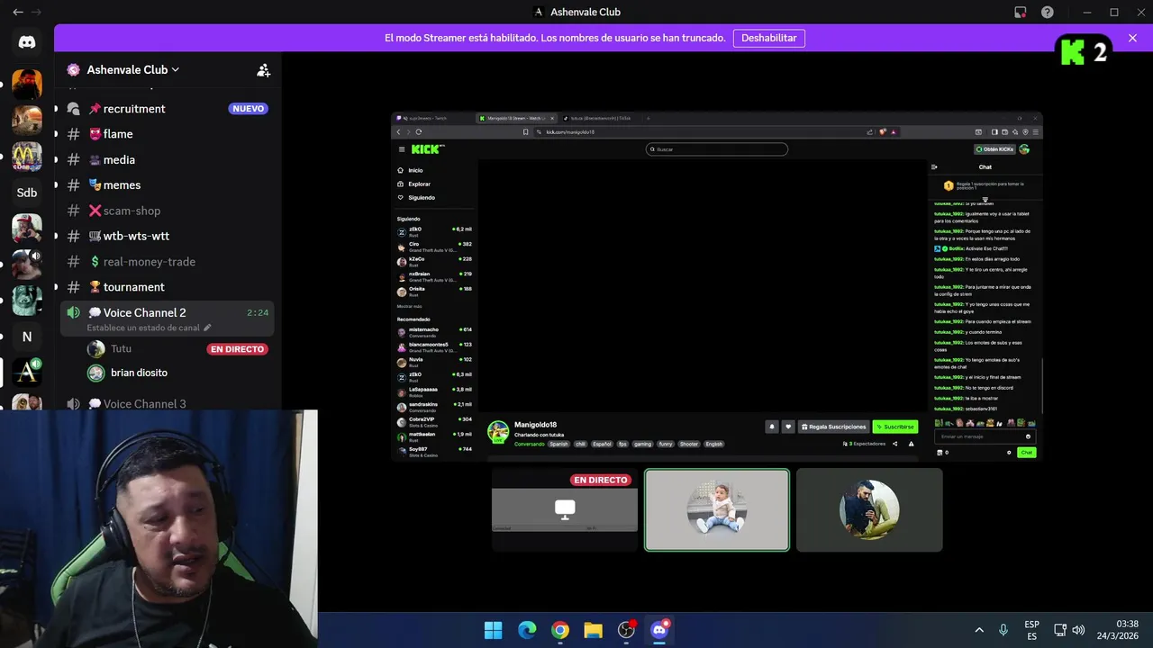This screenshot has width=1153, height=648.
Task: Dismiss the streamer mode banner with X
Action: point(1132,38)
